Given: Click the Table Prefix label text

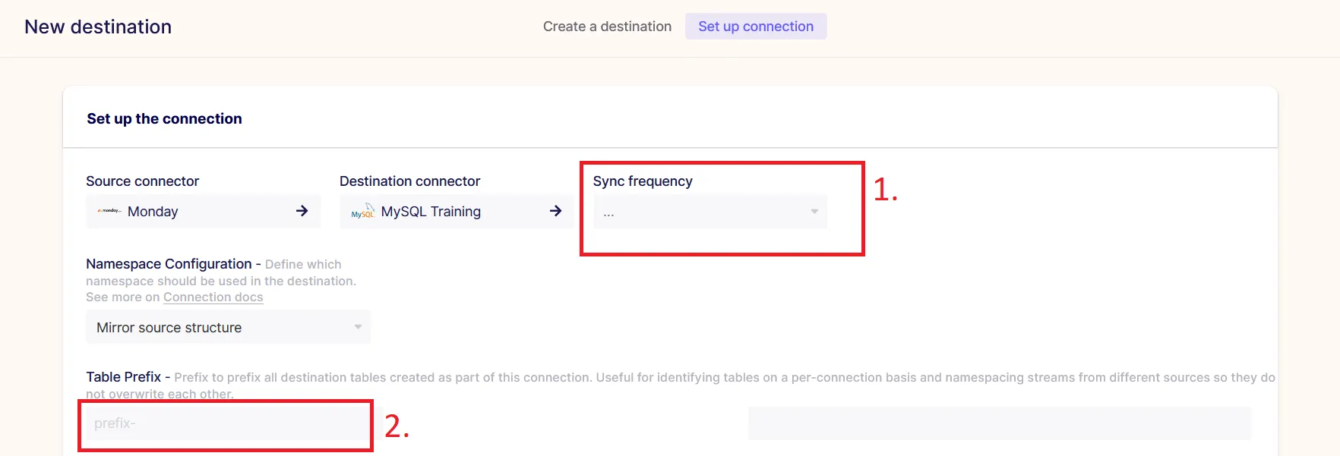Looking at the screenshot, I should [123, 377].
